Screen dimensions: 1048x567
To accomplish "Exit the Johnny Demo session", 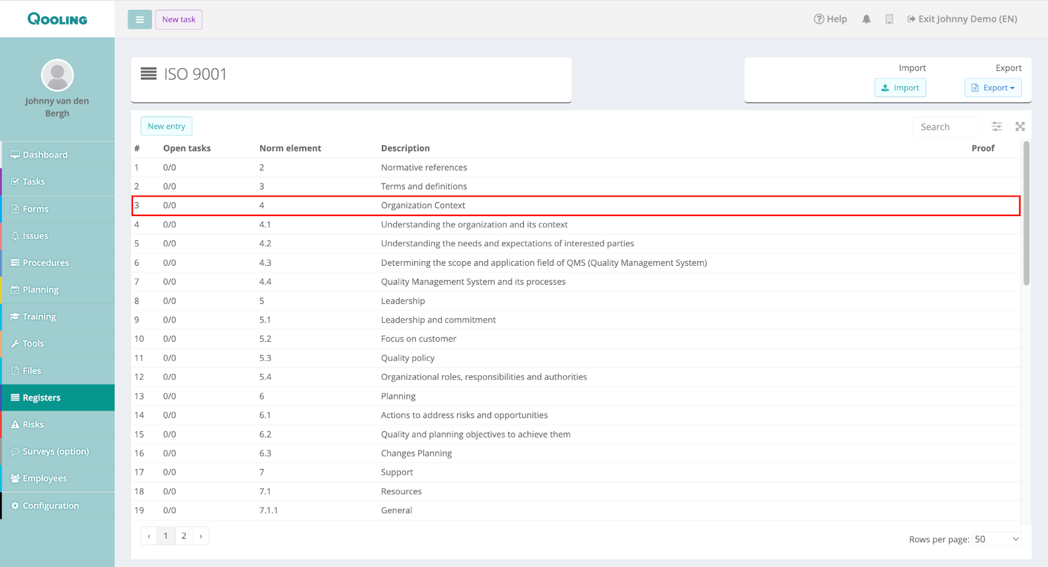I will [x=962, y=19].
